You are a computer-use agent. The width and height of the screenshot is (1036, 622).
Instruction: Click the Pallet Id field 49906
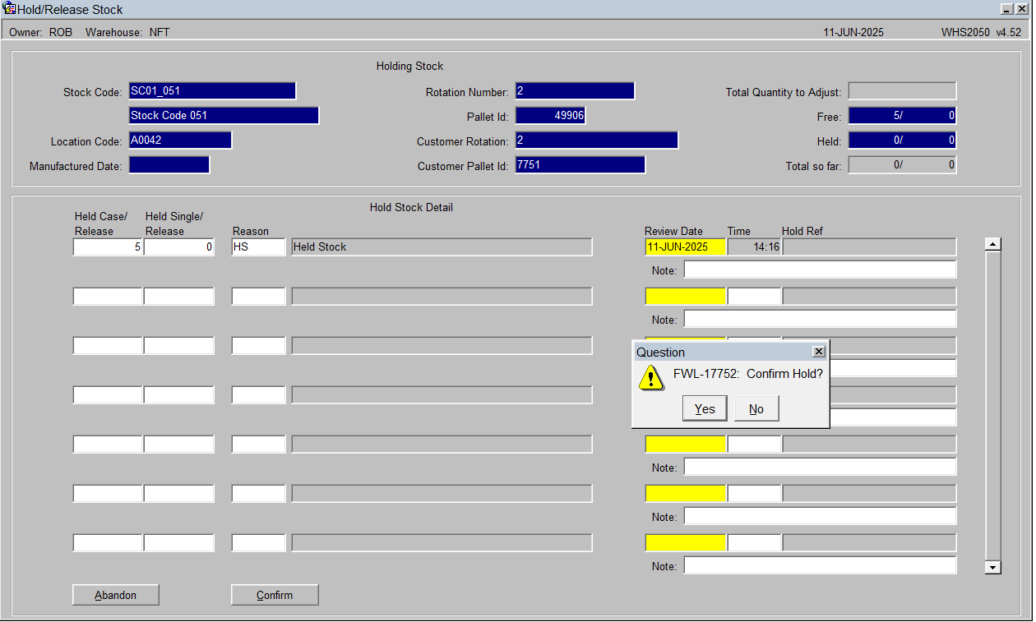coord(550,115)
